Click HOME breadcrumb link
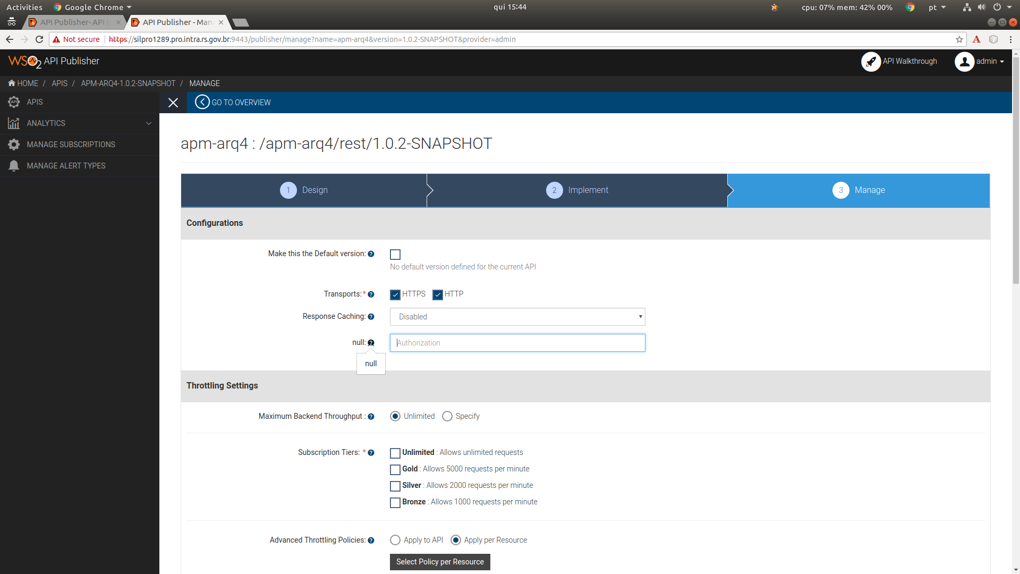This screenshot has width=1020, height=574. [28, 83]
